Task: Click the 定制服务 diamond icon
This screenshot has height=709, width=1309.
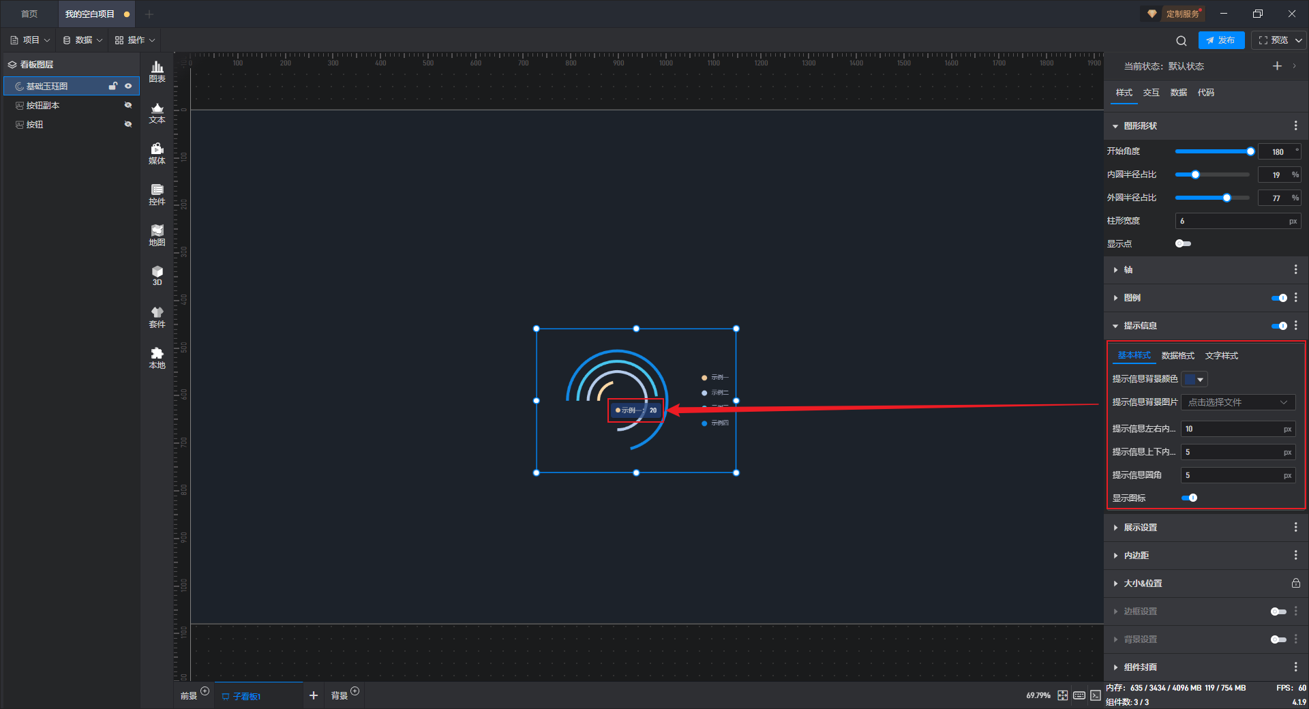Action: point(1152,14)
